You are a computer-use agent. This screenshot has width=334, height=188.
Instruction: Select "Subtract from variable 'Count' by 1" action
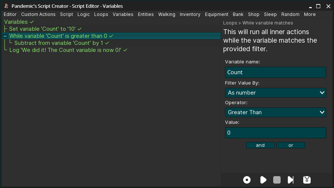point(59,43)
